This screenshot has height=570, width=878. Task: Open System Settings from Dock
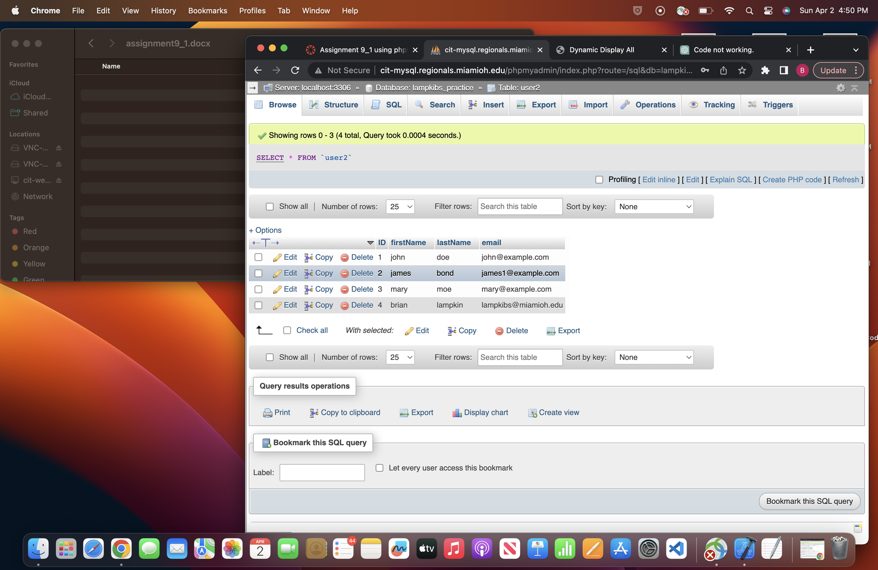[648, 549]
